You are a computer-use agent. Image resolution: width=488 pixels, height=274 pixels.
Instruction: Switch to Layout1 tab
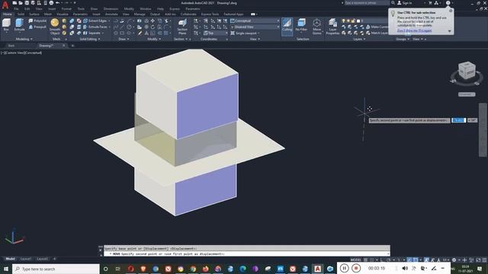point(25,259)
